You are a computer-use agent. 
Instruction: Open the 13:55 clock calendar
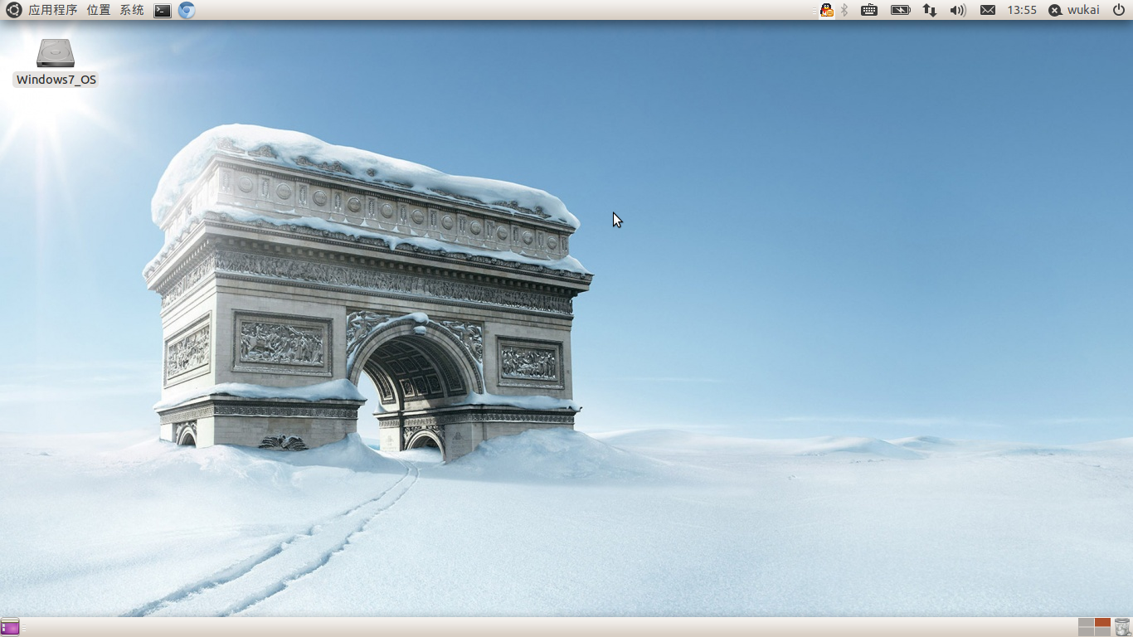tap(1022, 10)
